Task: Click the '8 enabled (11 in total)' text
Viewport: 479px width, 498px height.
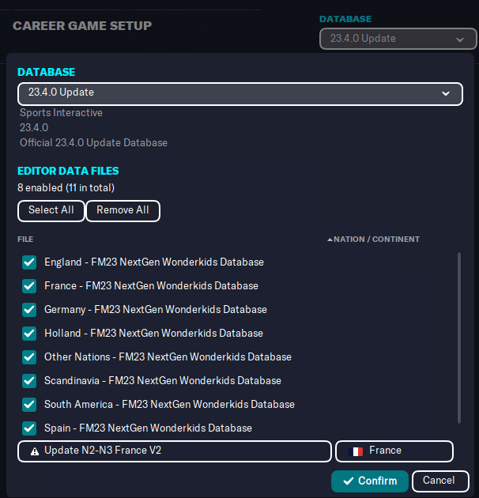Action: pos(66,187)
